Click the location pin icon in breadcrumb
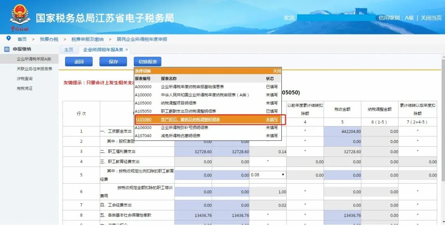445x226 pixels. point(8,39)
